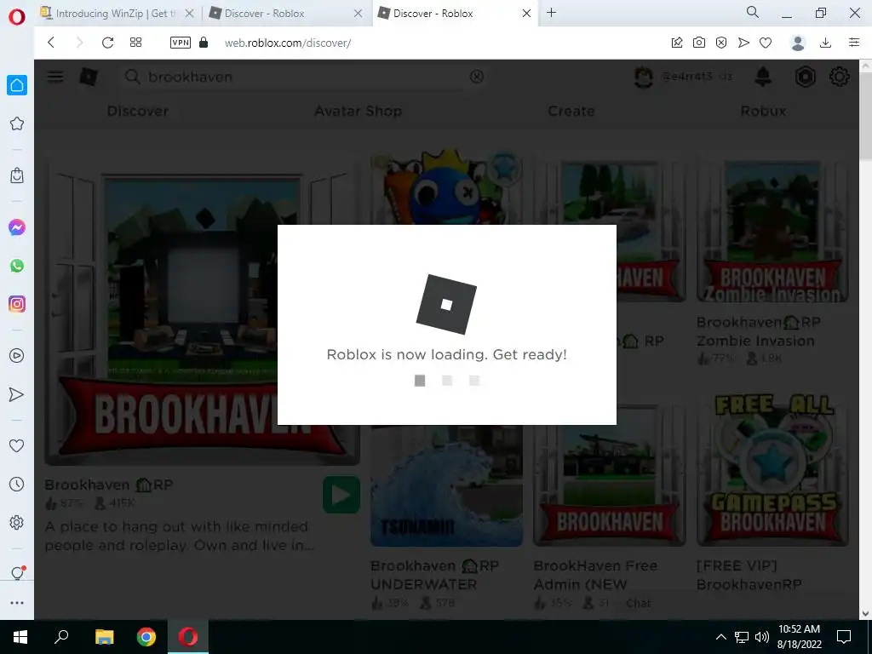Open a new tab with plus button
Viewport: 872px width, 654px height.
[x=551, y=13]
